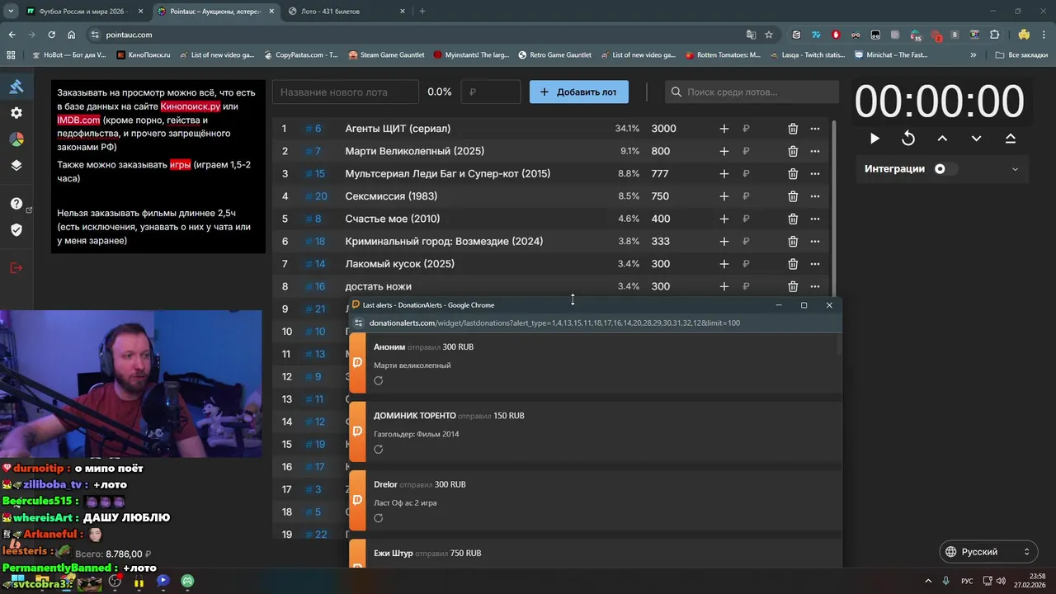The width and height of the screenshot is (1056, 594).
Task: Open Steam Game Gauntlet bookmark
Action: point(386,55)
